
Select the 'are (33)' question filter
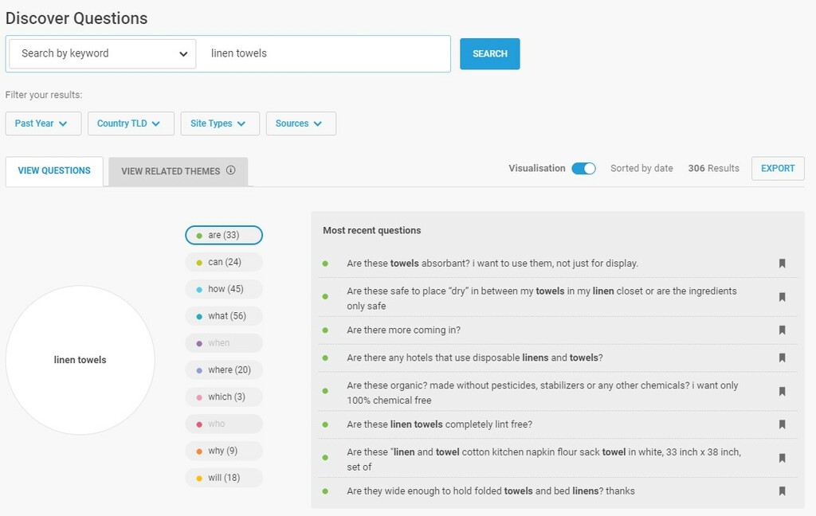[x=224, y=235]
